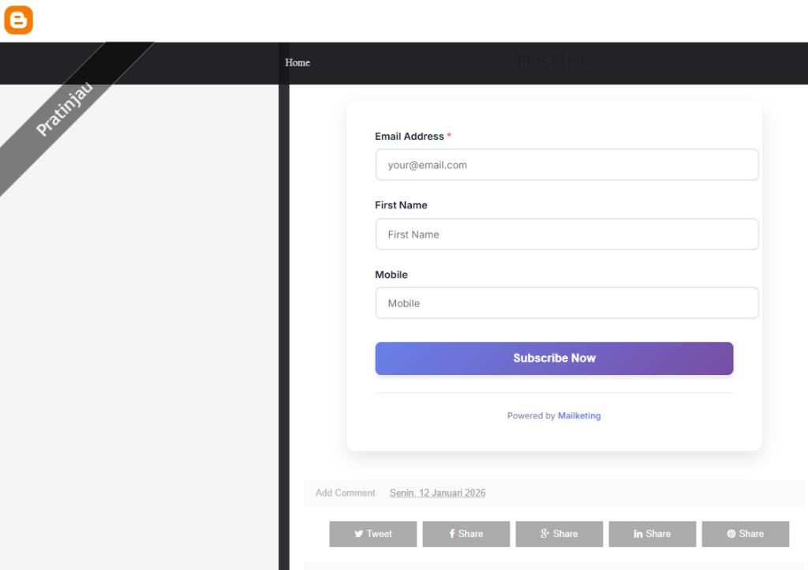Viewport: 808px width, 570px height.
Task: Click the Mobile label above the field
Action: (391, 275)
